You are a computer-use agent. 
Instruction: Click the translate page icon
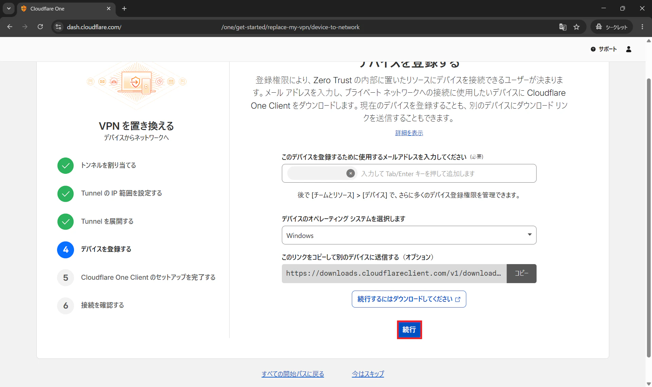(x=563, y=27)
